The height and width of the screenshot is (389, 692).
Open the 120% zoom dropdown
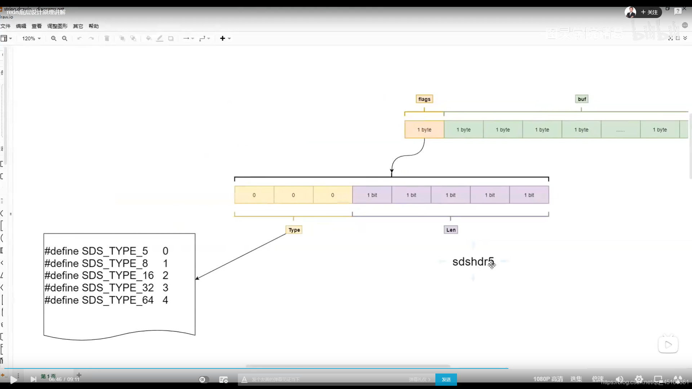pos(31,39)
